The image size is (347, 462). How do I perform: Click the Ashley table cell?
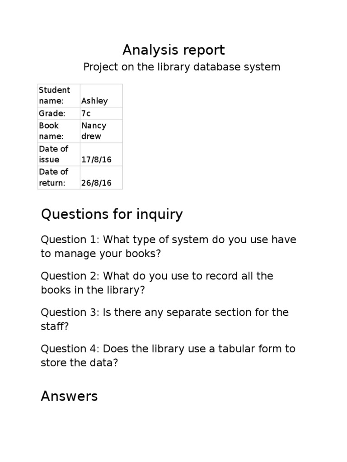(101, 96)
